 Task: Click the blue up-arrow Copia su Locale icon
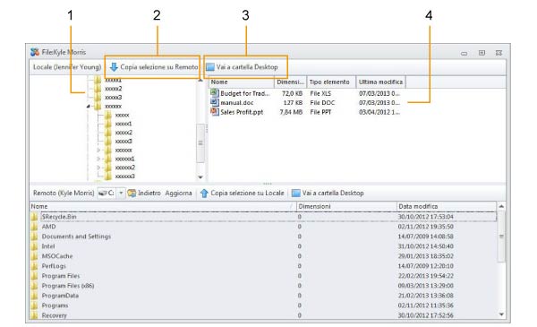(204, 194)
